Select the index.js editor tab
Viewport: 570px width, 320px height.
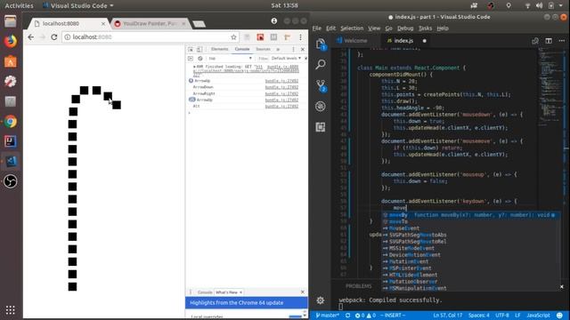[403, 41]
